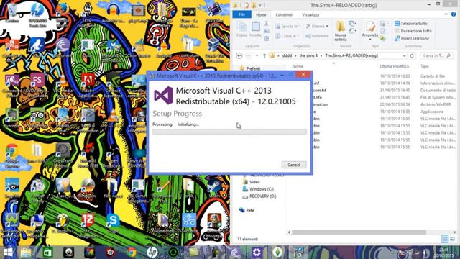Switch to the Home ribbon tab
Viewport: 460px width, 259px height.
[261, 14]
